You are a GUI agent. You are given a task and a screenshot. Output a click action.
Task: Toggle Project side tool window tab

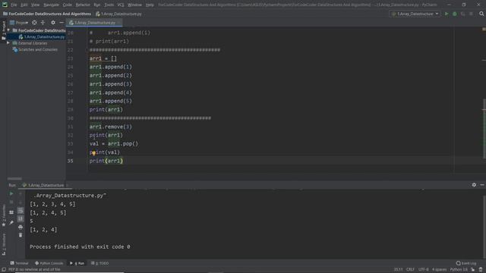pos(3,30)
